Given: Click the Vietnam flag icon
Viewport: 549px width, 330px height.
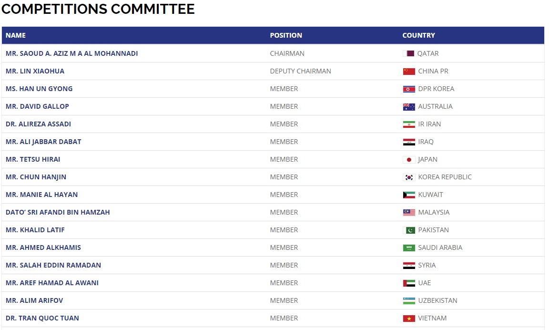Looking at the screenshot, I should pos(409,319).
